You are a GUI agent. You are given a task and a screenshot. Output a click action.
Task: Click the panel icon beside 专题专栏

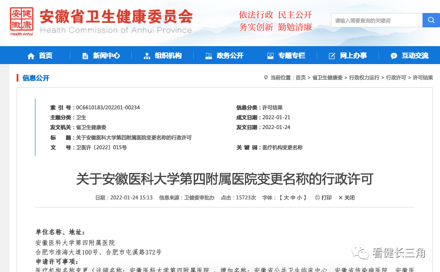tap(270, 56)
